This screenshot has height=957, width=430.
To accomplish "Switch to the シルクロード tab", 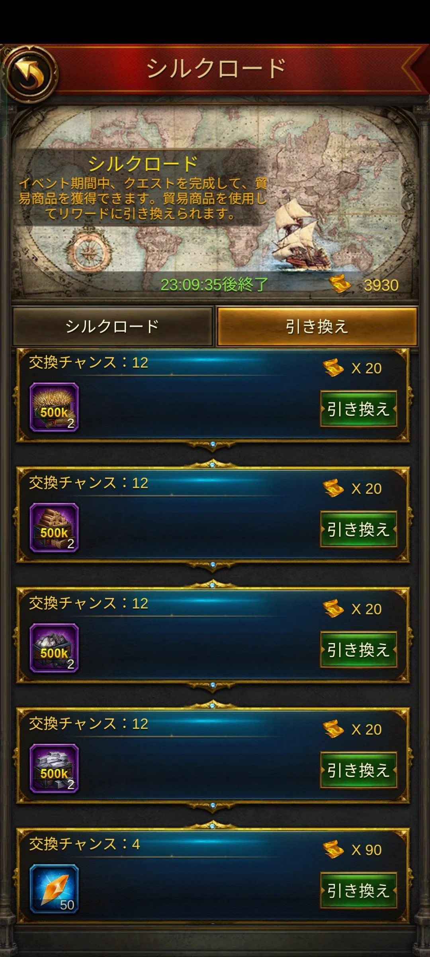I will click(112, 327).
